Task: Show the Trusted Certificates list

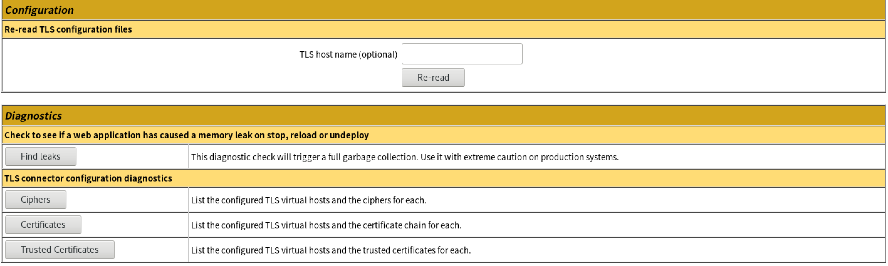Action: pyautogui.click(x=60, y=249)
